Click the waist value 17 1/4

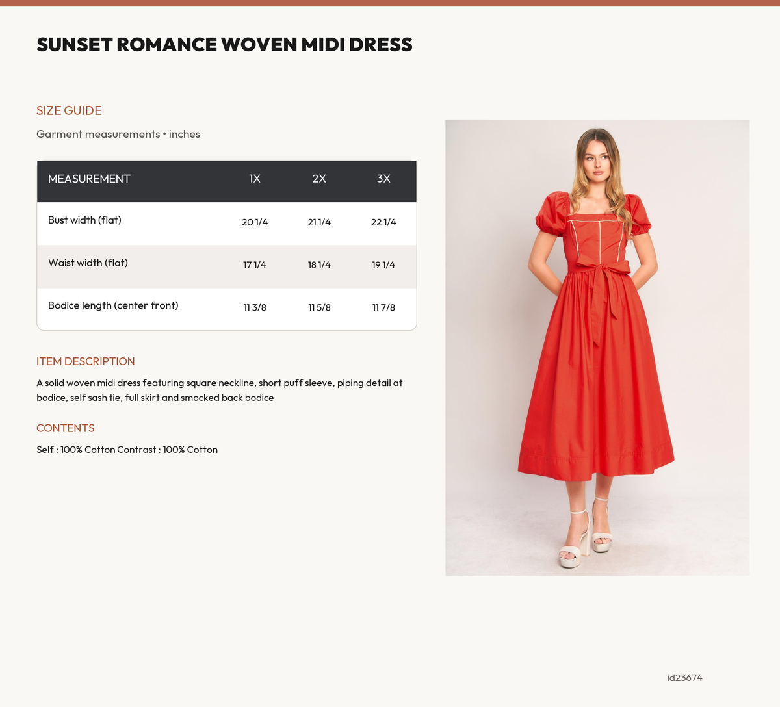(x=255, y=265)
